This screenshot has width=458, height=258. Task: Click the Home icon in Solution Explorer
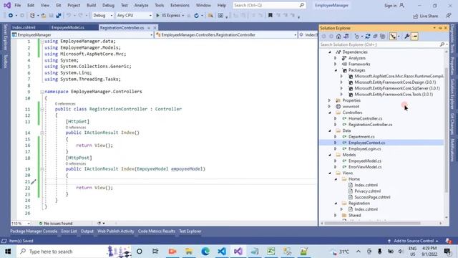pyautogui.click(x=338, y=37)
